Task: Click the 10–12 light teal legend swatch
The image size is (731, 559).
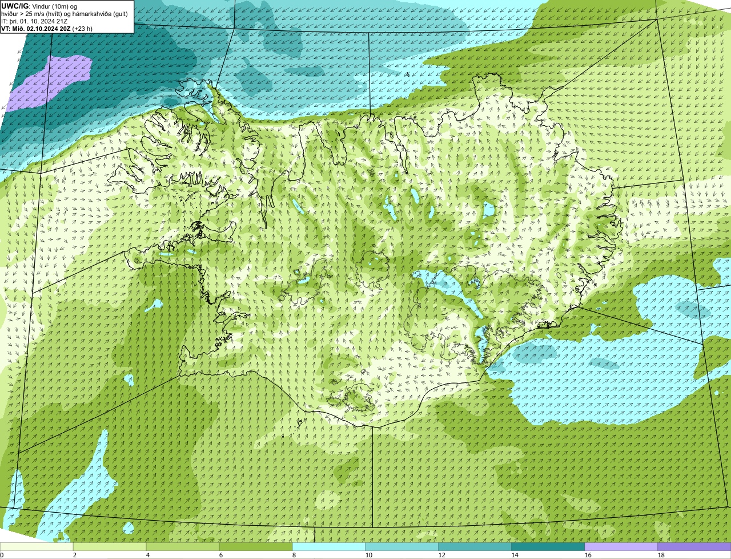Action: click(402, 547)
